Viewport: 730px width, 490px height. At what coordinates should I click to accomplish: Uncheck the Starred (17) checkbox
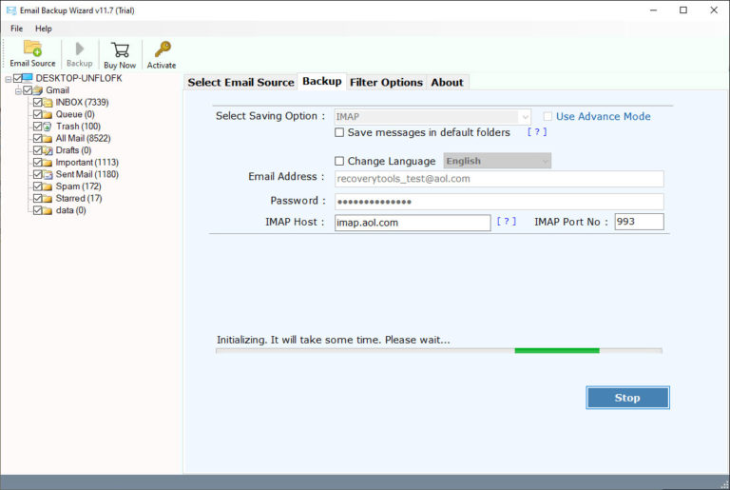tap(38, 199)
